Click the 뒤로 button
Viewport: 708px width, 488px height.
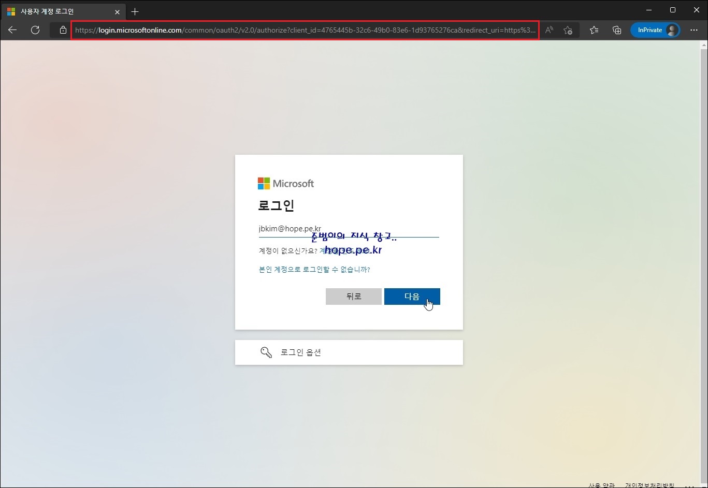[x=354, y=297]
